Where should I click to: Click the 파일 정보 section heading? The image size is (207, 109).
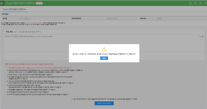[x=9, y=32]
